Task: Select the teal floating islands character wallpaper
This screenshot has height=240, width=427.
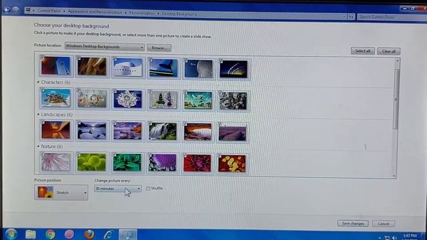Action: 198,100
